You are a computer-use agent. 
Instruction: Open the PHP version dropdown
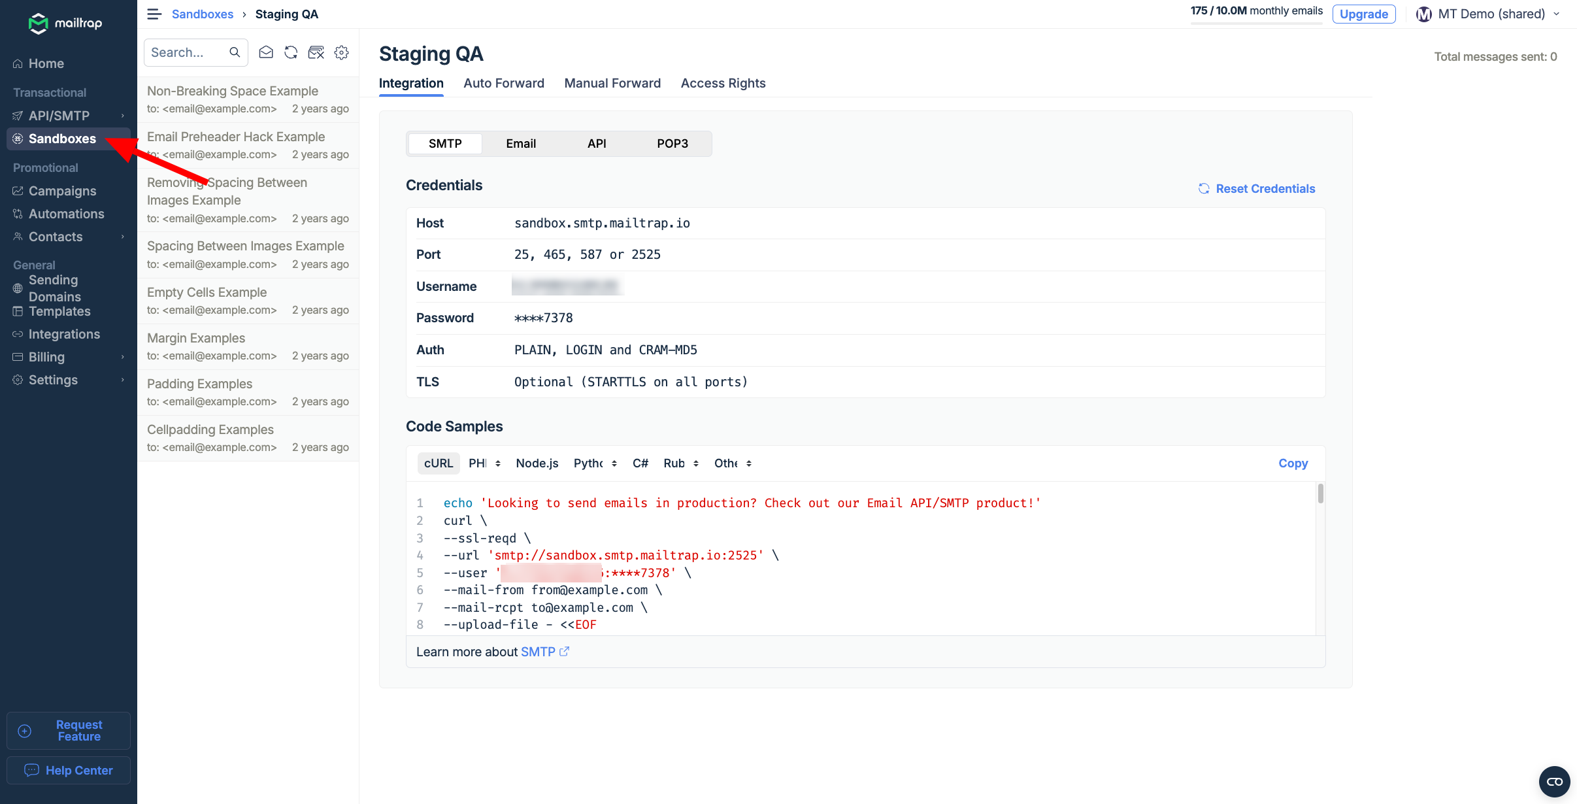coord(485,463)
